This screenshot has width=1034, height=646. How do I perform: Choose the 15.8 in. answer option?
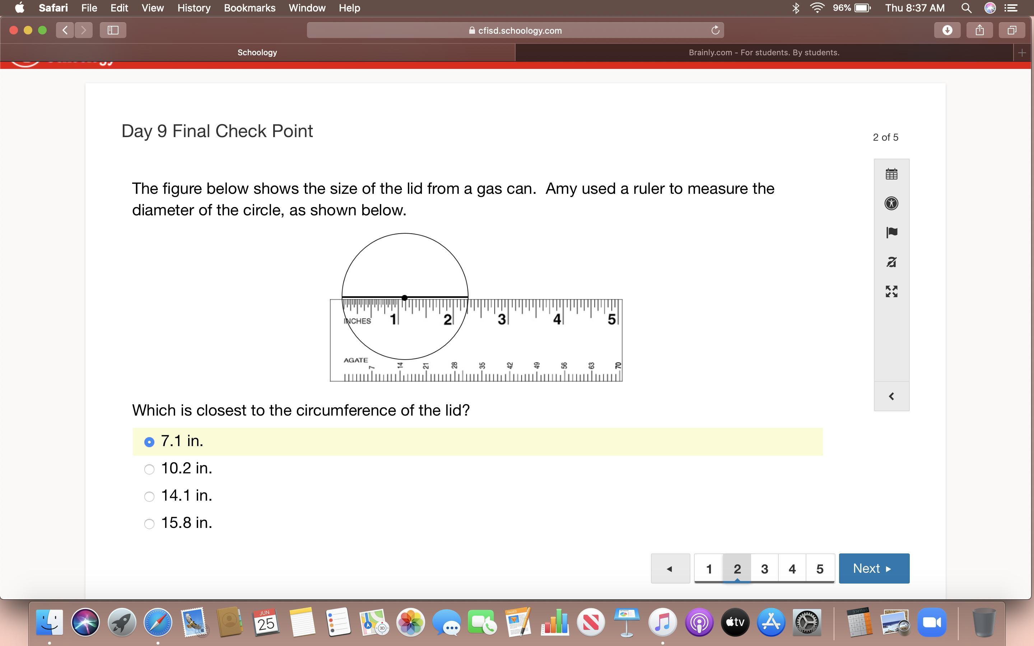point(149,524)
